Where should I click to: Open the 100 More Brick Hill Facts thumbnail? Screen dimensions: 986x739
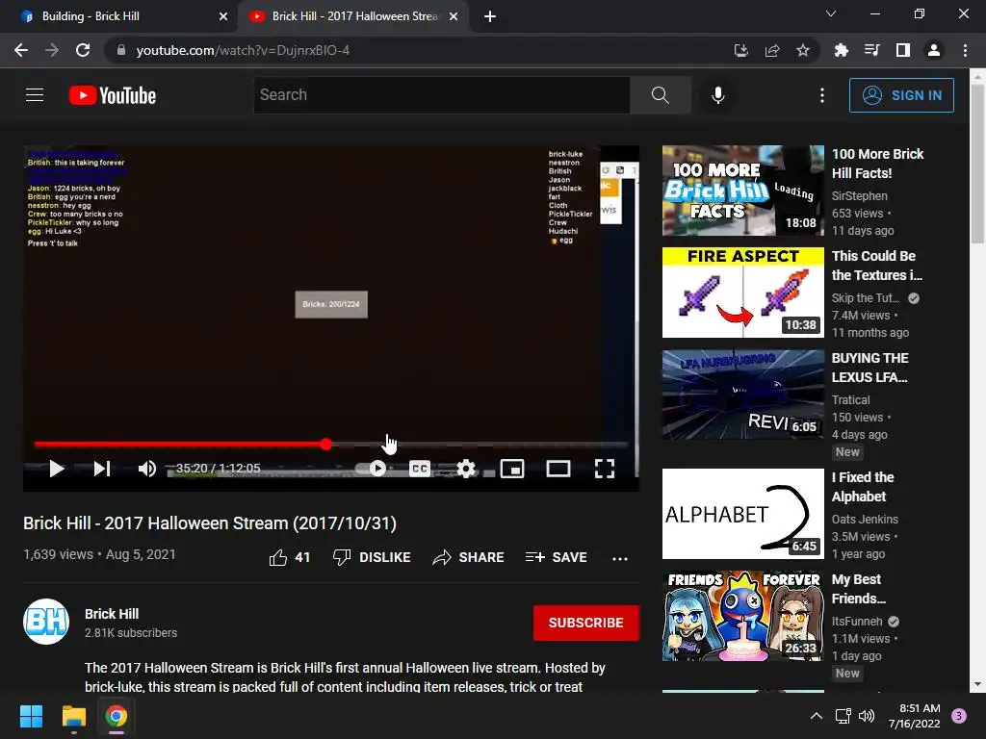(x=742, y=191)
